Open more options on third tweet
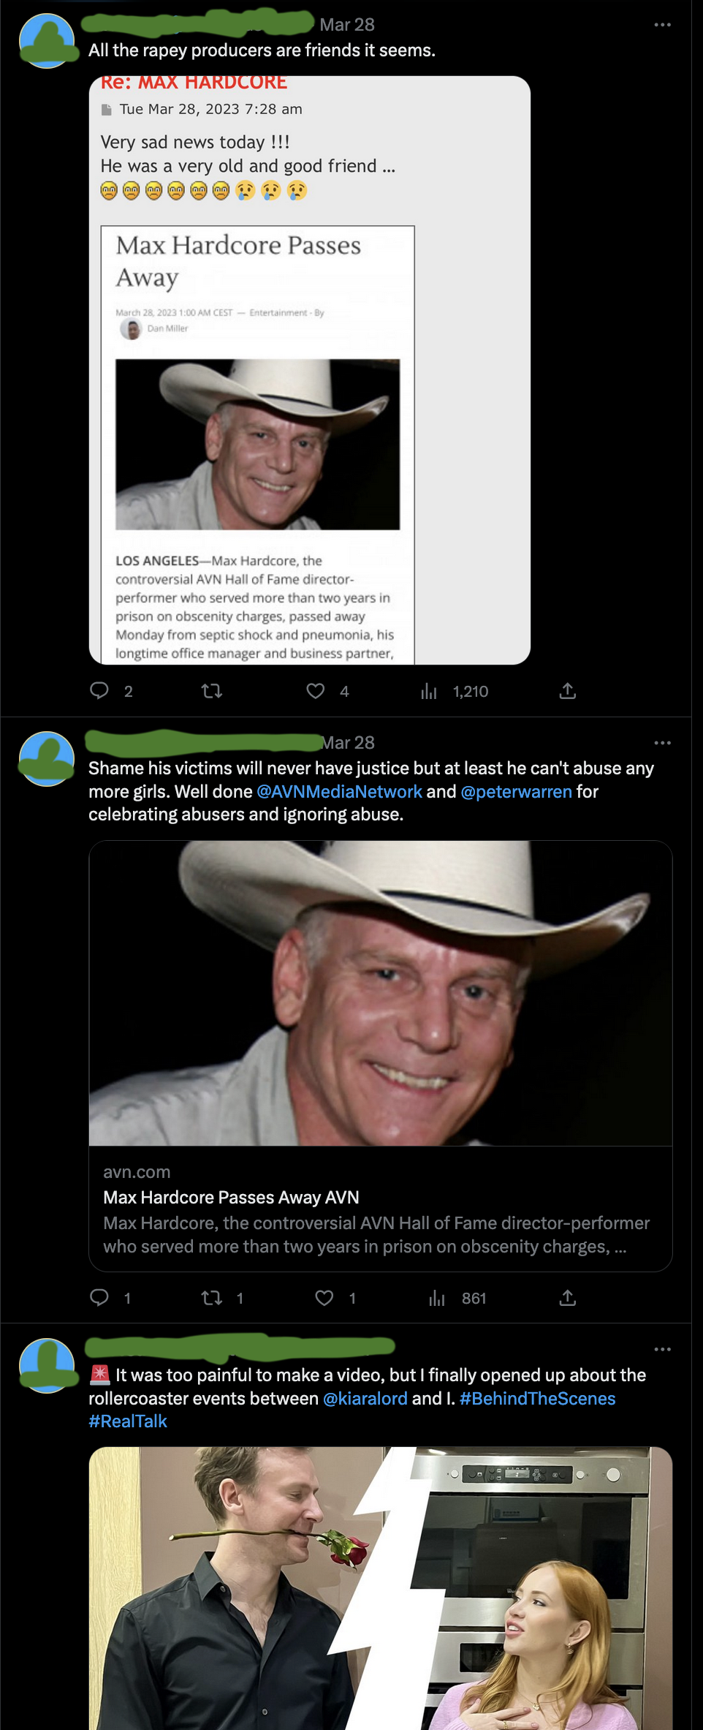The width and height of the screenshot is (703, 1730). click(662, 1349)
